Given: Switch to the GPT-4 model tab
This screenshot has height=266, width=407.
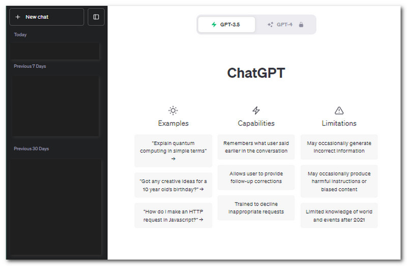Looking at the screenshot, I should click(285, 24).
